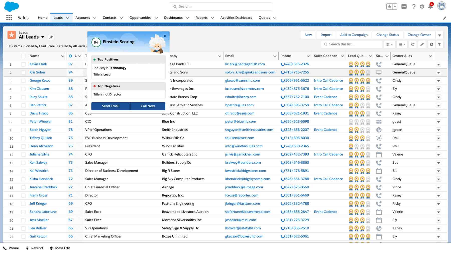Click the Search this list field
451x253 pixels.
pyautogui.click(x=352, y=44)
